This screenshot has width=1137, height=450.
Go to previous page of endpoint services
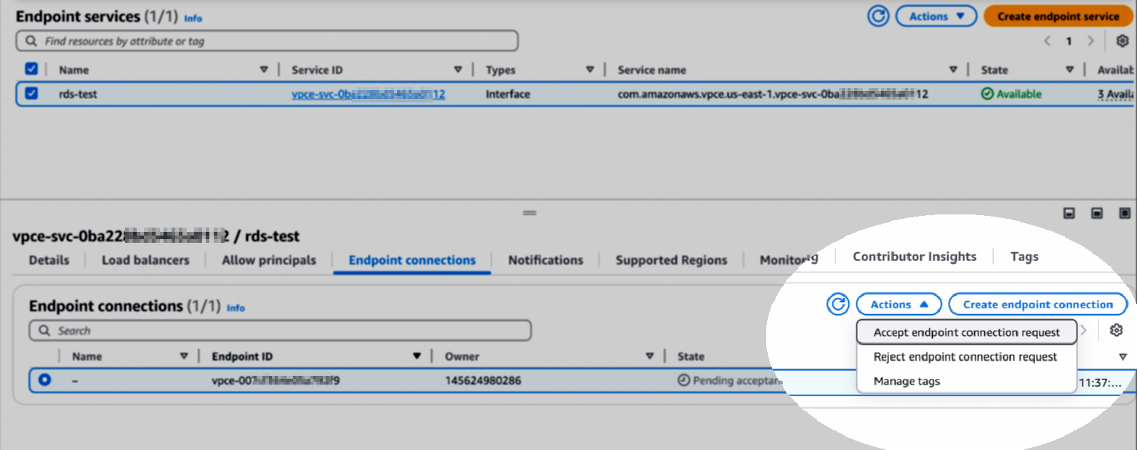click(x=1048, y=41)
